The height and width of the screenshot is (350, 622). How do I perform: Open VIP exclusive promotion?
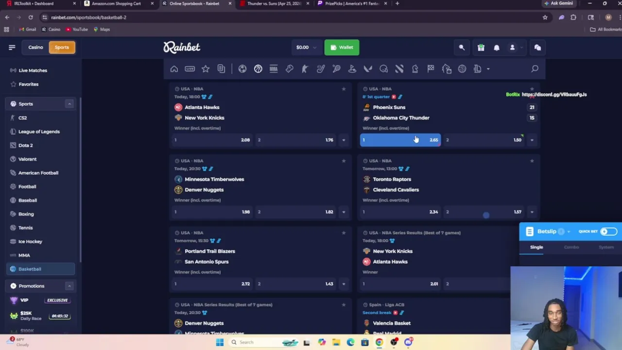click(40, 300)
